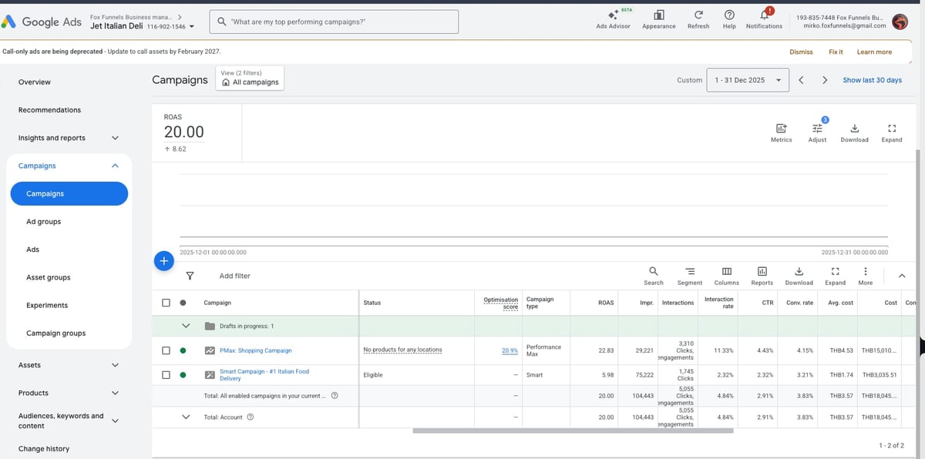Image resolution: width=925 pixels, height=459 pixels.
Task: Open Campaign groups in the sidebar
Action: [56, 333]
